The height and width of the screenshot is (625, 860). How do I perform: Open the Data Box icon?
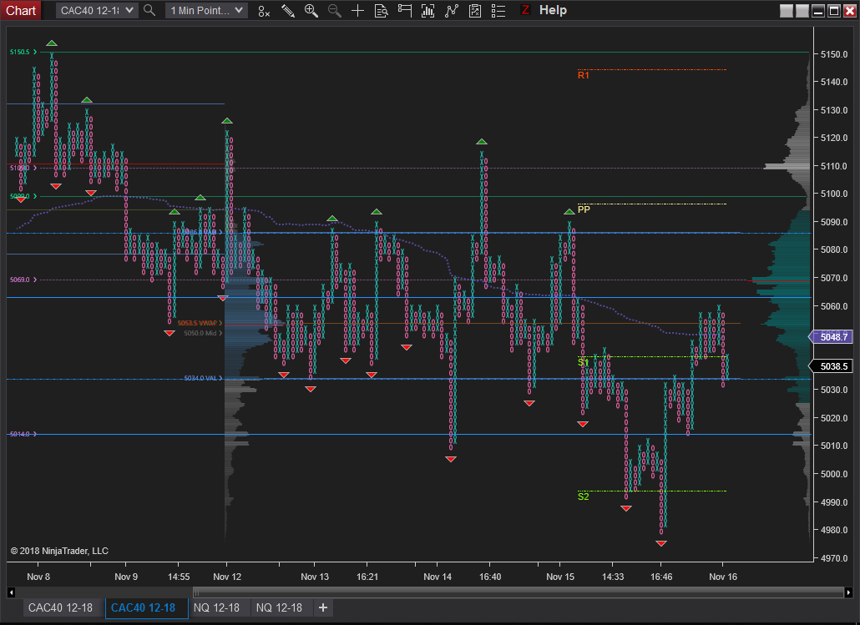(382, 11)
